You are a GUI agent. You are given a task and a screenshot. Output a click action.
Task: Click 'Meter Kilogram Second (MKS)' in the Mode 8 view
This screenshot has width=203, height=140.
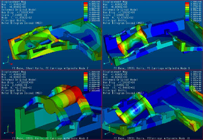click(x=22, y=93)
